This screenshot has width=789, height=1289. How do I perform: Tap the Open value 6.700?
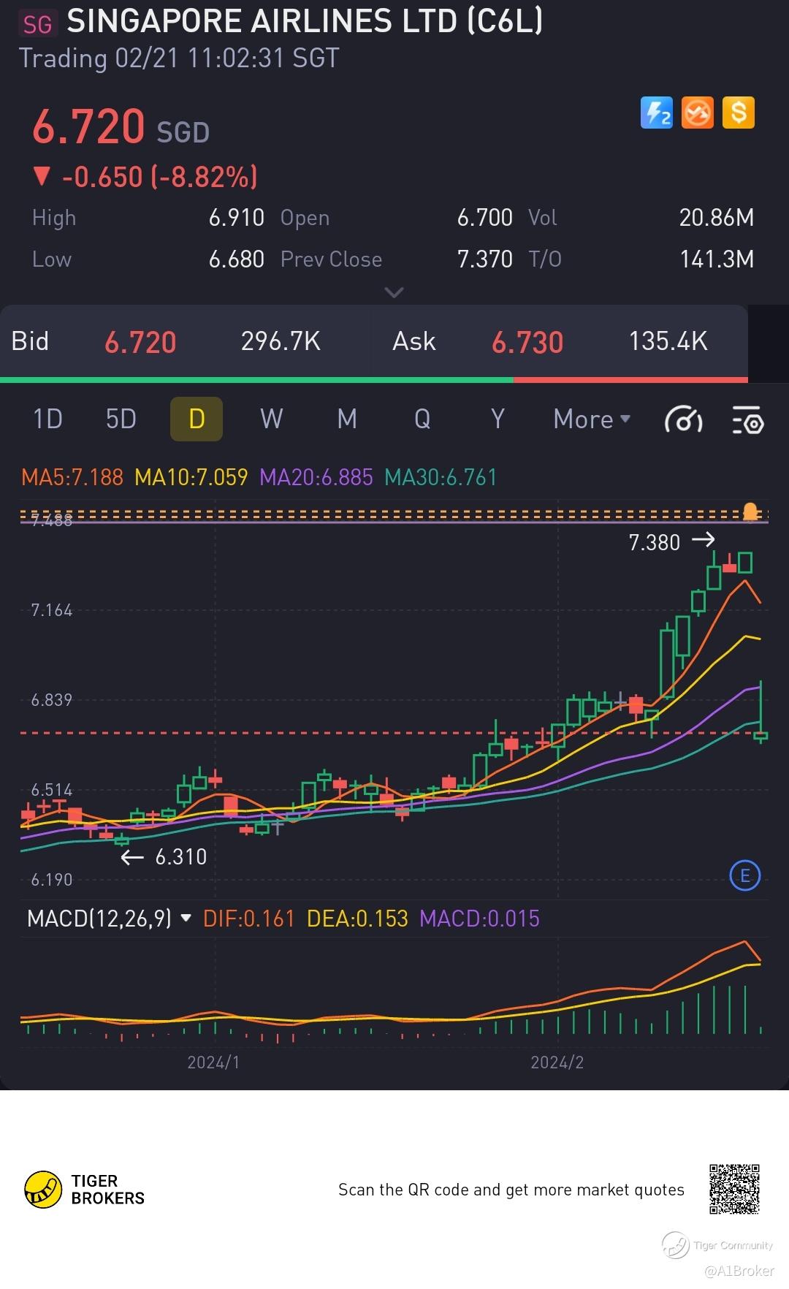point(484,218)
